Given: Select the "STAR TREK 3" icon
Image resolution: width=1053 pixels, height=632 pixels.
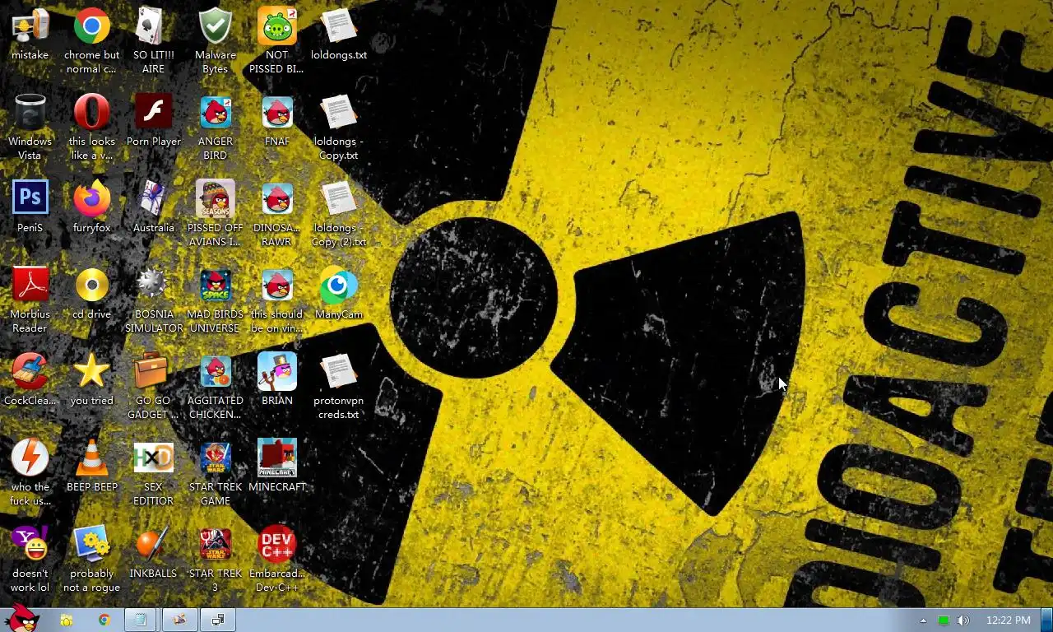Looking at the screenshot, I should click(x=215, y=560).
